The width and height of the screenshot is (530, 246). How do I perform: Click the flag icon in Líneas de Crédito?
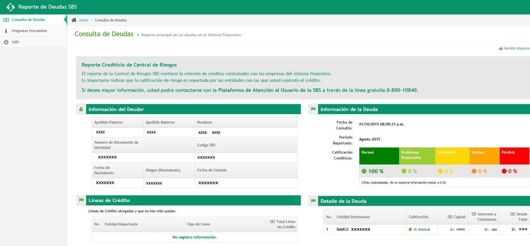81,201
